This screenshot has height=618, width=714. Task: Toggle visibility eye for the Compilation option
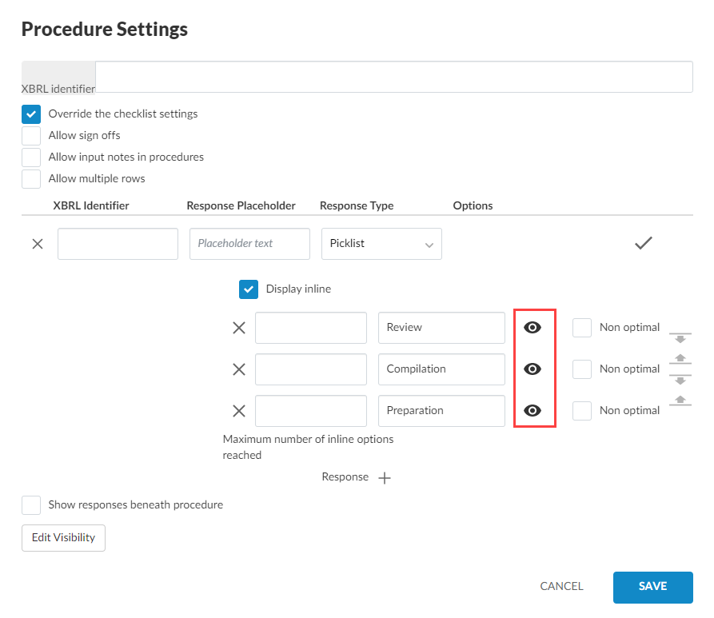(x=533, y=369)
